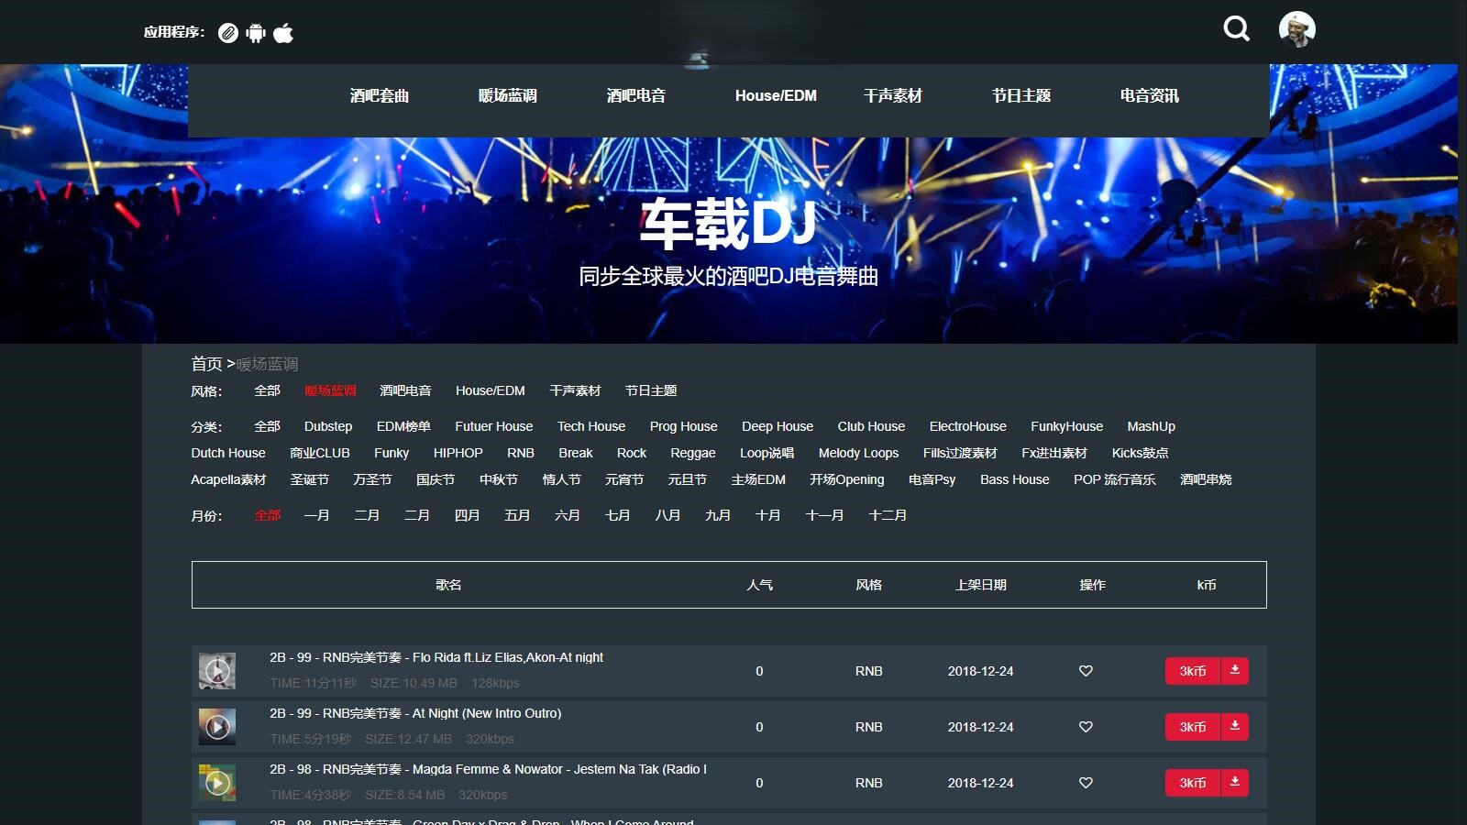The image size is (1467, 825).
Task: Open the user avatar profile
Action: 1296,29
